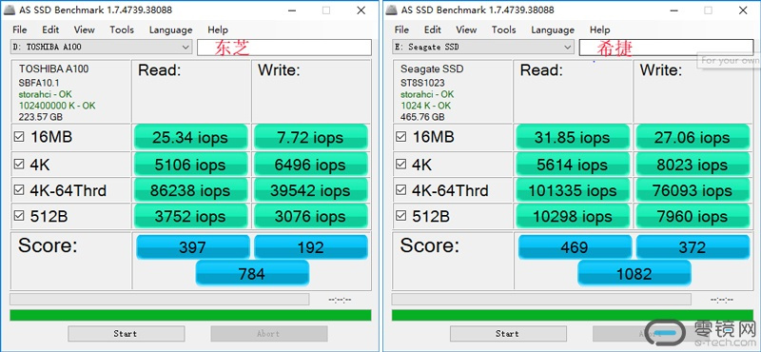Start the TOSHIBA A100 benchmark
This screenshot has height=352, width=761.
point(127,334)
